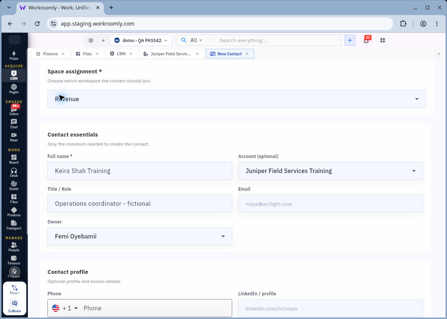The height and width of the screenshot is (319, 447).
Task: Open Owner dropdown Femi Oyebamii
Action: point(140,236)
